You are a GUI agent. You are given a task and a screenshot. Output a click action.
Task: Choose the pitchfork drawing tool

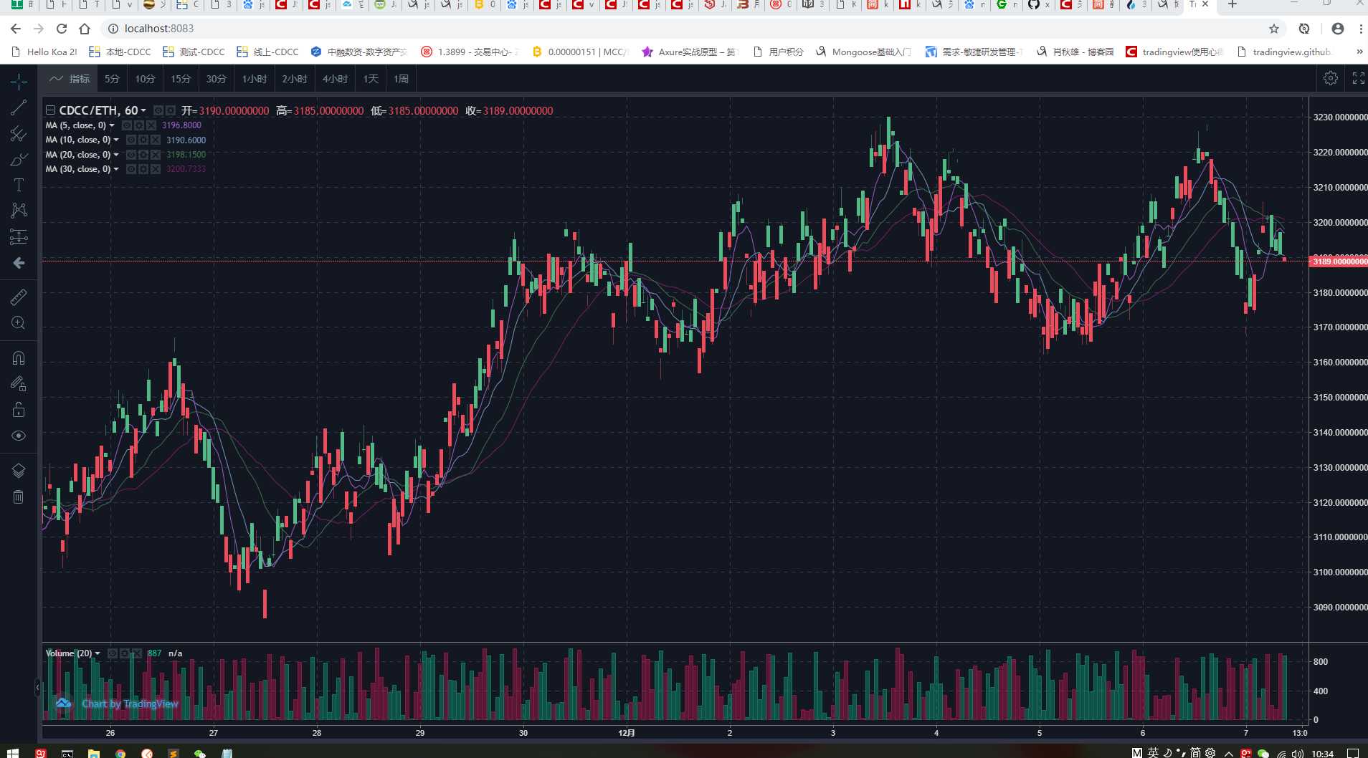pos(19,133)
